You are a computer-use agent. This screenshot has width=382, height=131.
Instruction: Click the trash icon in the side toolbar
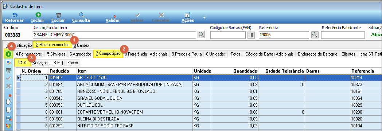coord(8,70)
